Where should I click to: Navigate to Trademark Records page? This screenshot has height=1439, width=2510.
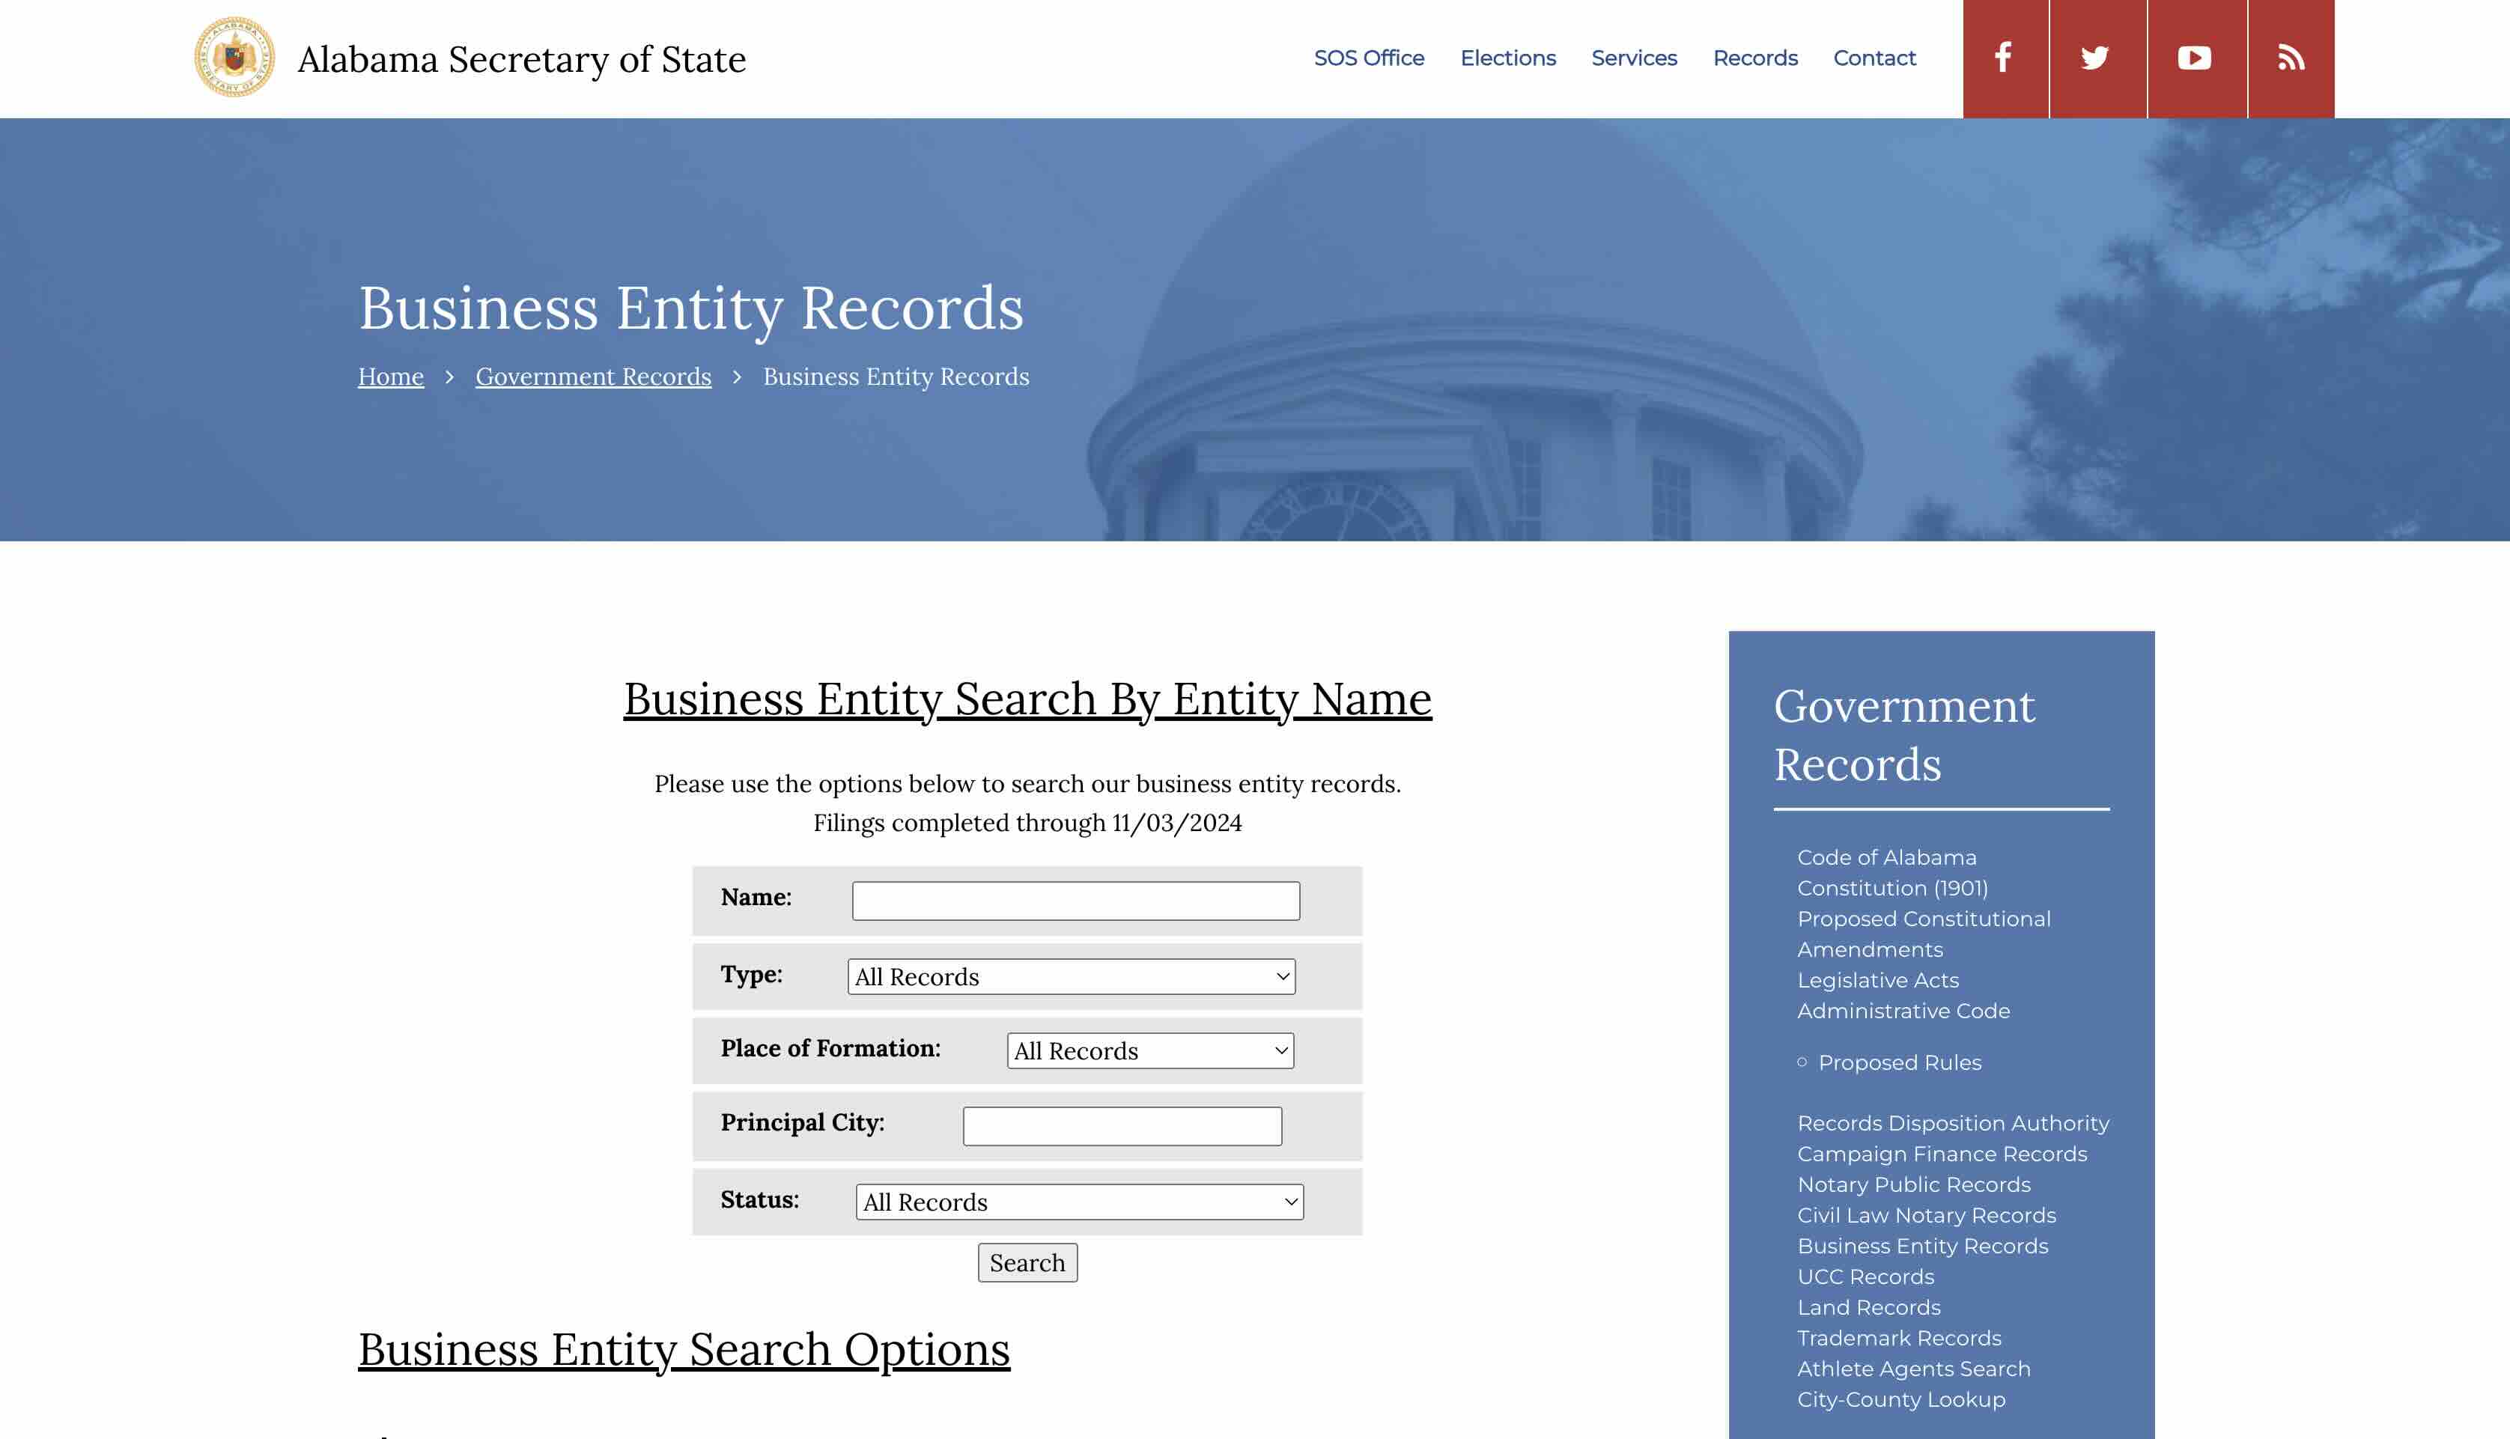(x=1900, y=1337)
